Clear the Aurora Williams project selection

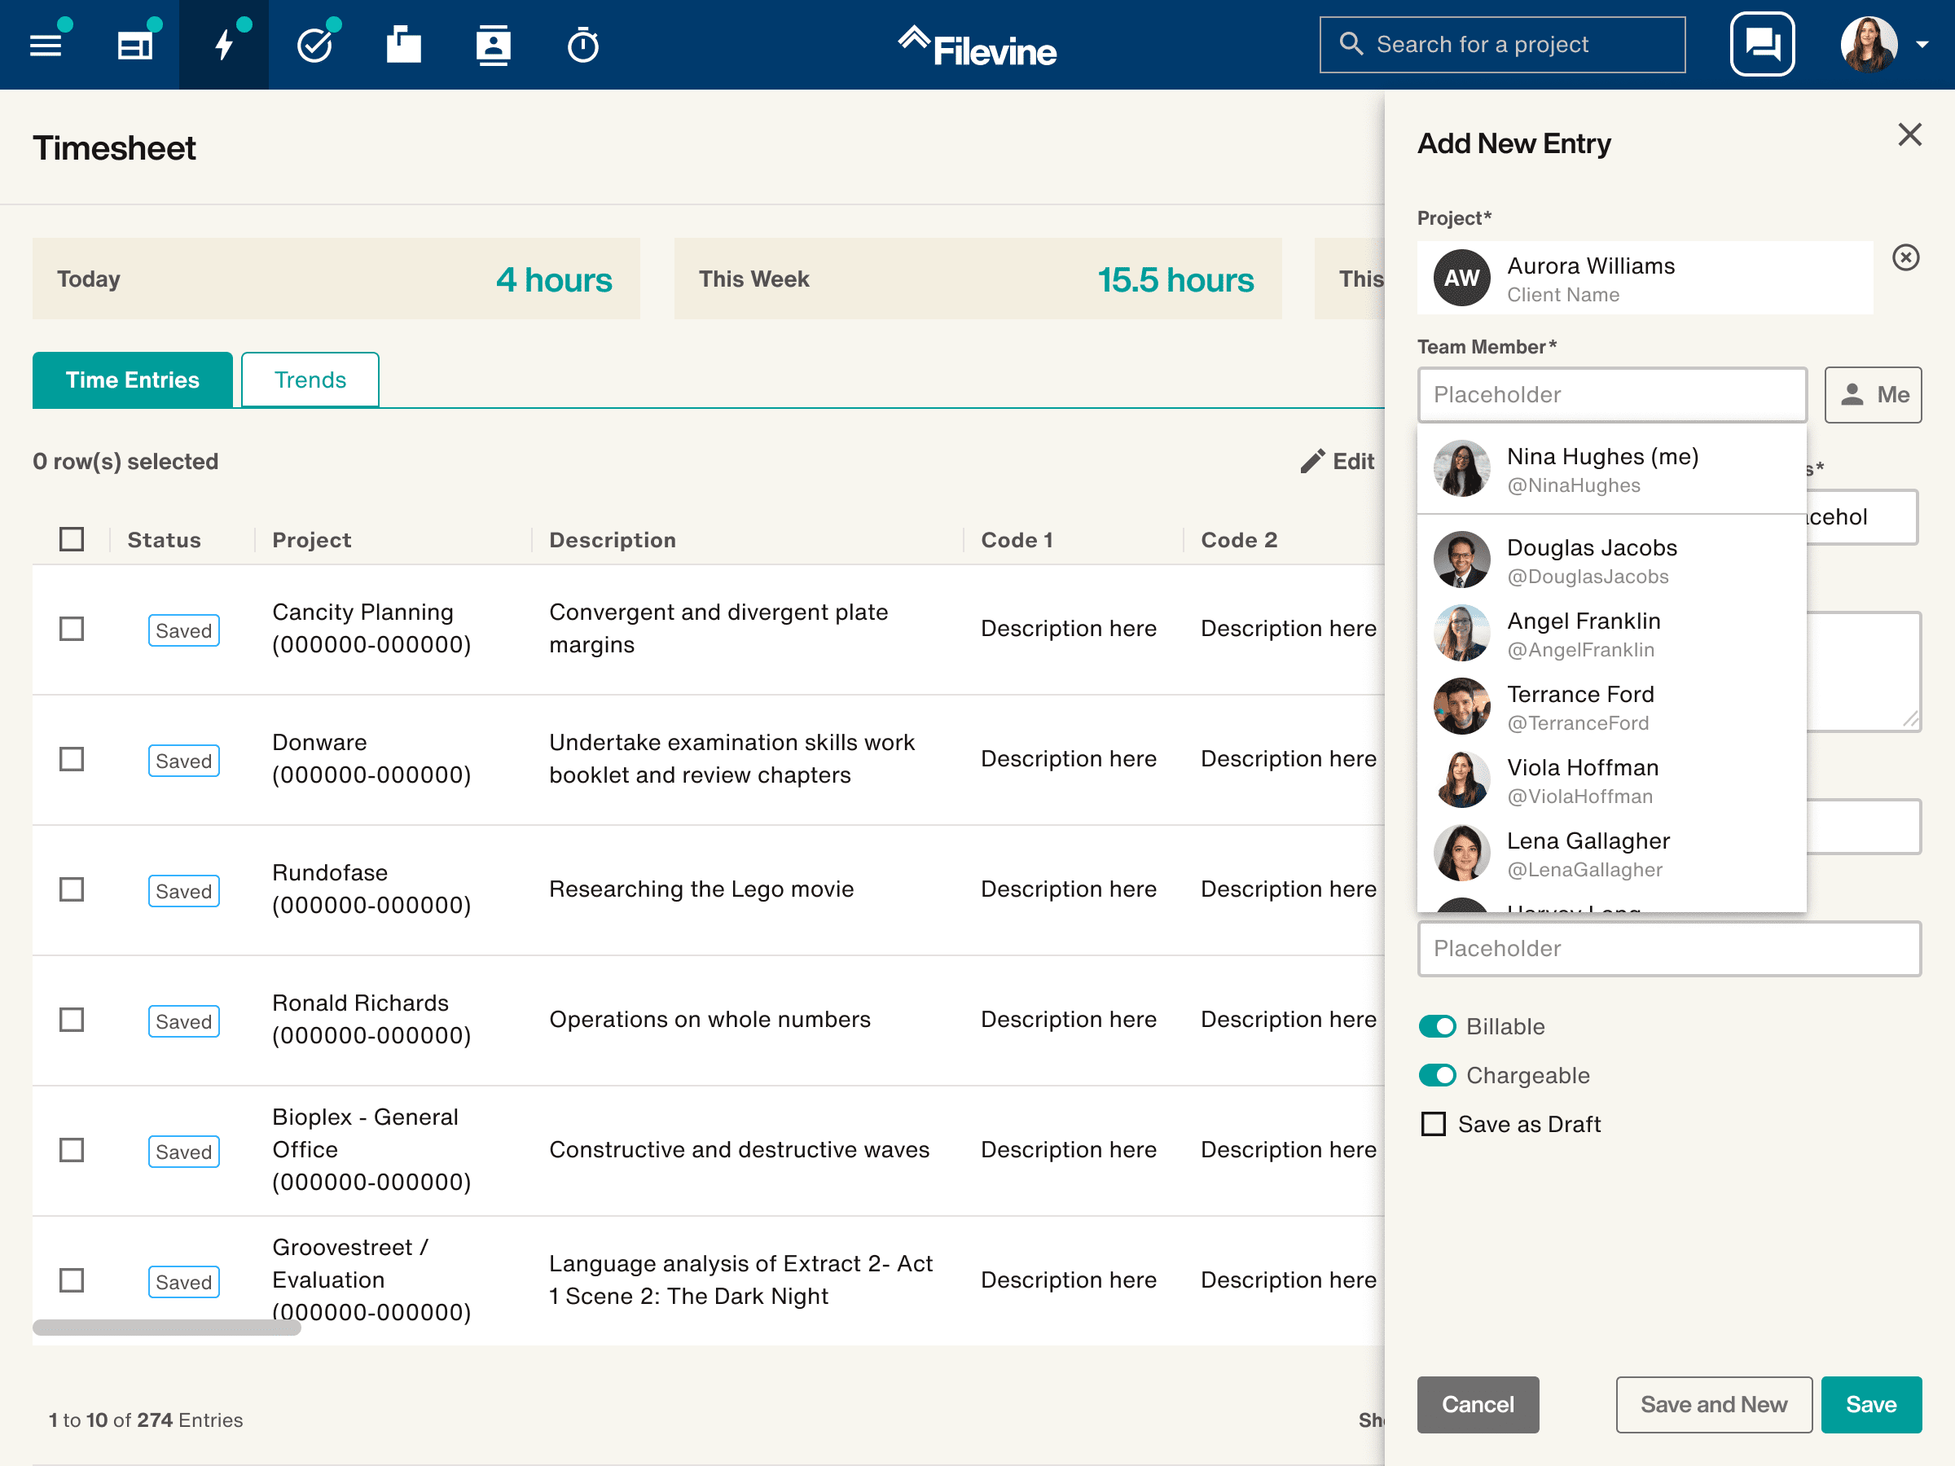(1905, 258)
